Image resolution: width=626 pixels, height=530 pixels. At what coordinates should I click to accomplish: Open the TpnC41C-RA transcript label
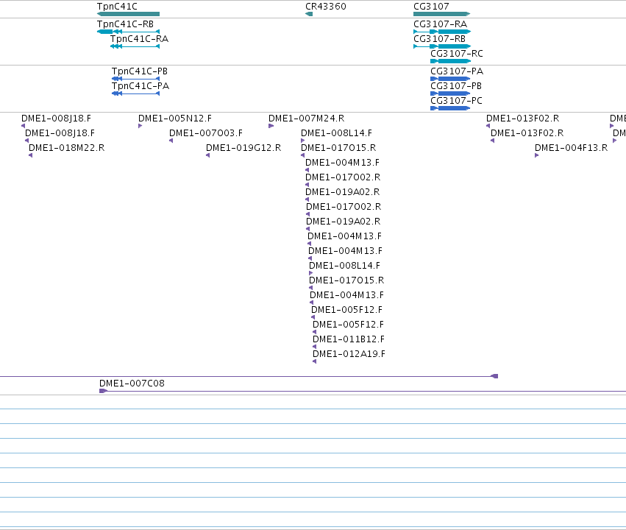tap(139, 39)
